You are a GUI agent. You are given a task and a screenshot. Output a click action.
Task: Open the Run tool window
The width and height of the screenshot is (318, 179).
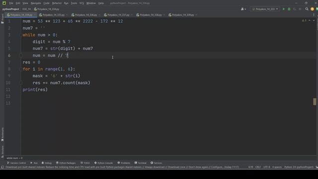coord(34,163)
